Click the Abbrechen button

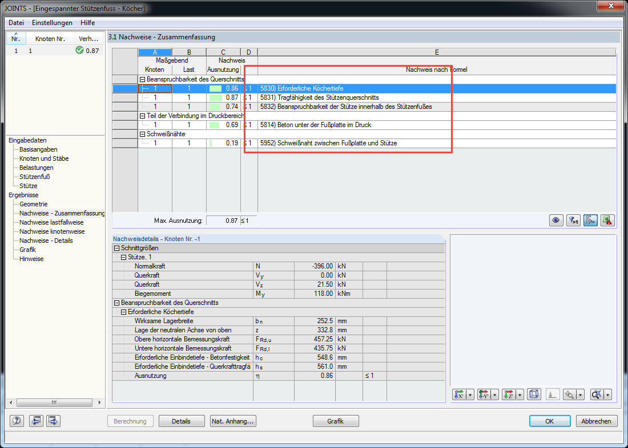pyautogui.click(x=597, y=421)
